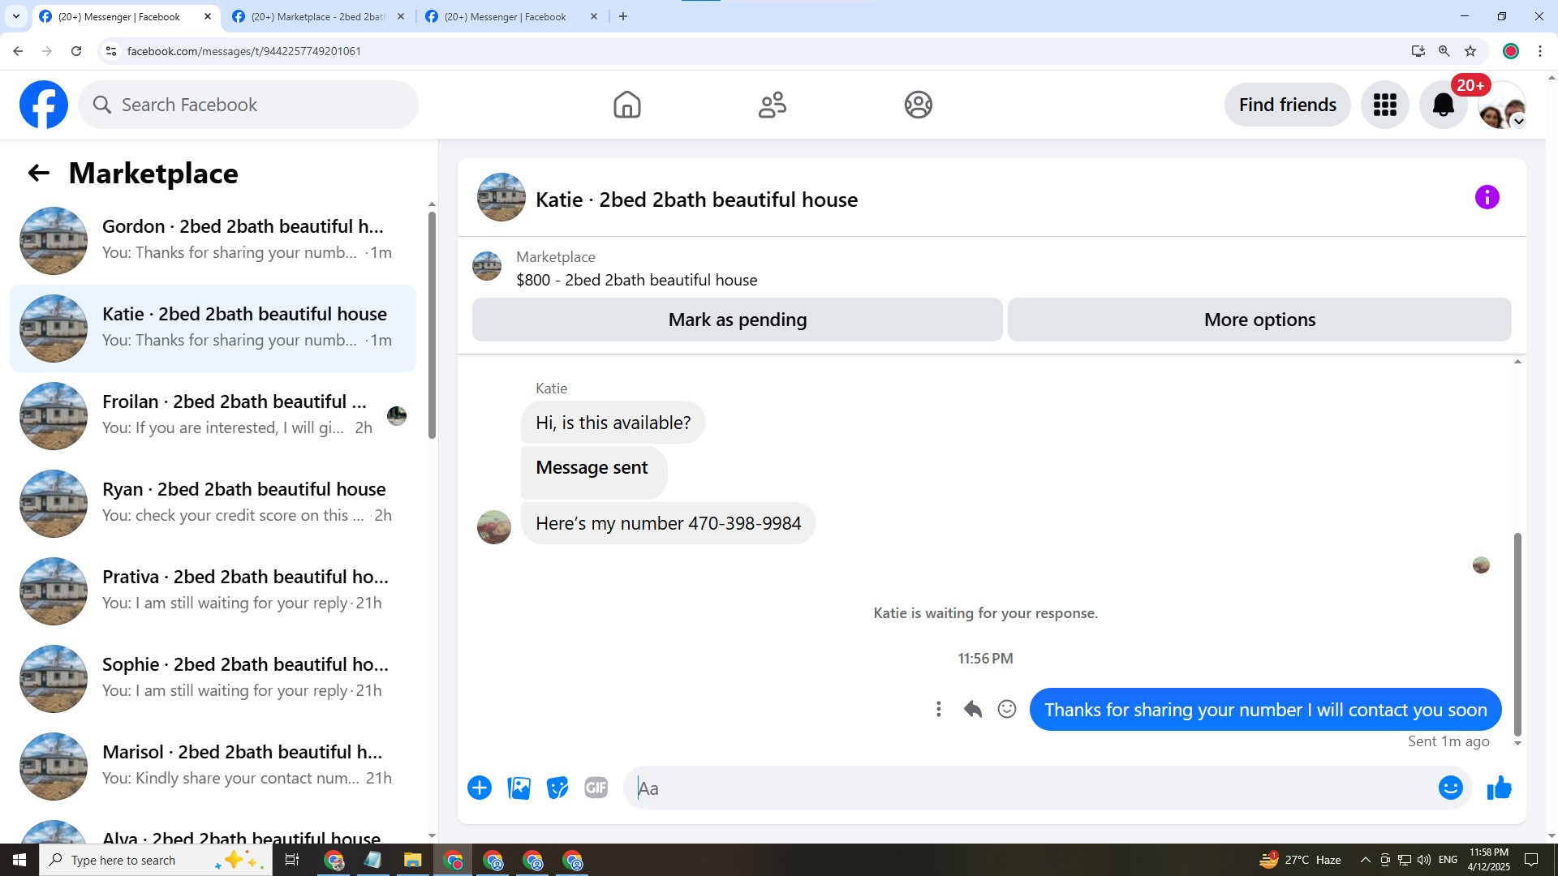View site information icon in address bar

pos(111,51)
